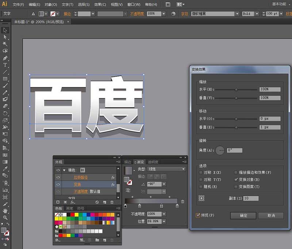Enable Reflect Y checkbox
The width and height of the screenshot is (292, 249).
tap(200, 180)
